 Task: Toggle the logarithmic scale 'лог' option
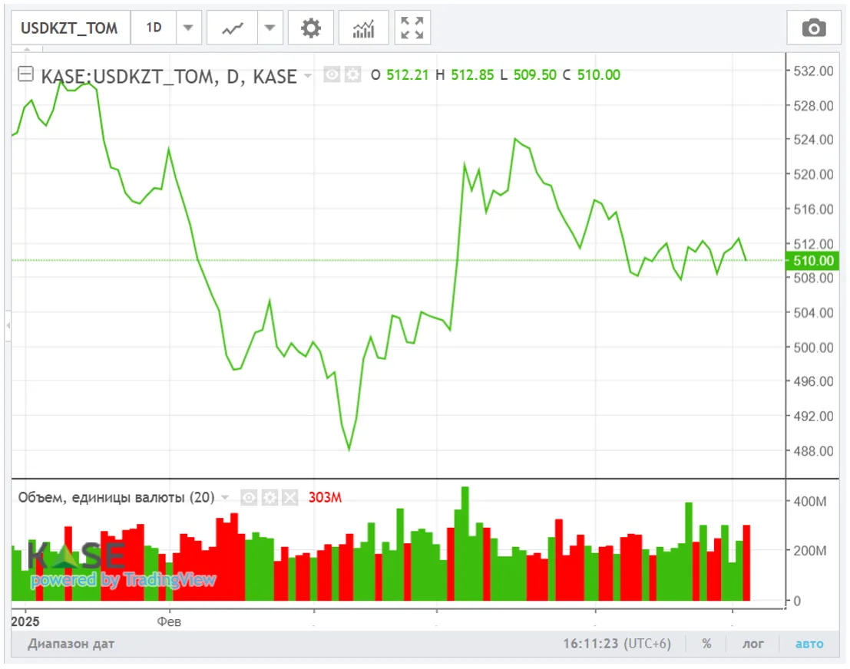point(752,644)
